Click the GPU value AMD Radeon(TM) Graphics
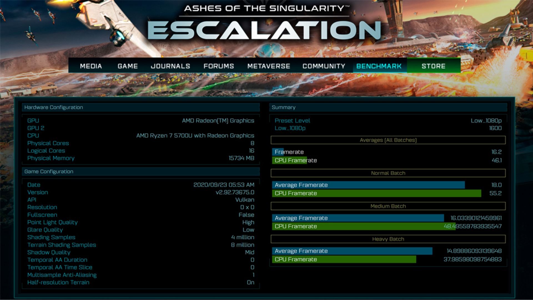 tap(218, 121)
